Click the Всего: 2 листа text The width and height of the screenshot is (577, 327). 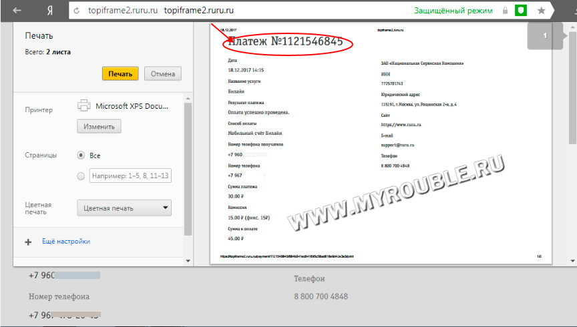coord(48,52)
